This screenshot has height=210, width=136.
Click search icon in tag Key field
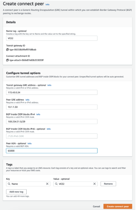9,184
